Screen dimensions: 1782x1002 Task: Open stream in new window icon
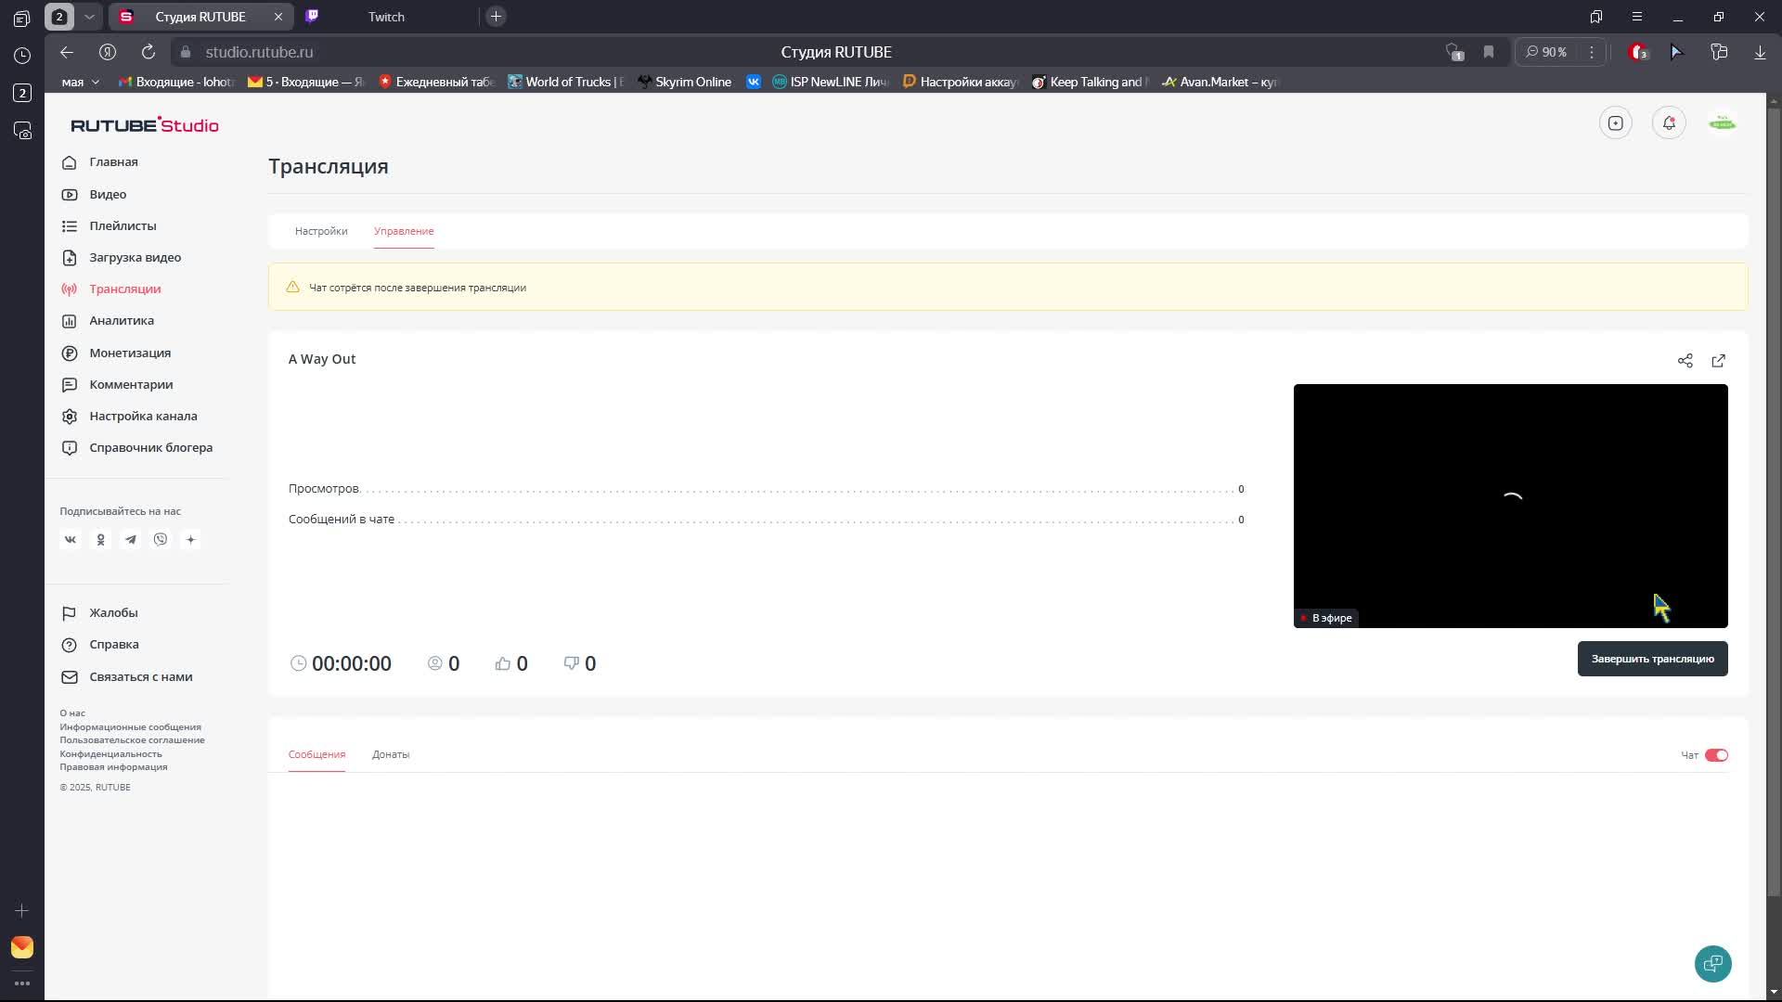coord(1718,361)
